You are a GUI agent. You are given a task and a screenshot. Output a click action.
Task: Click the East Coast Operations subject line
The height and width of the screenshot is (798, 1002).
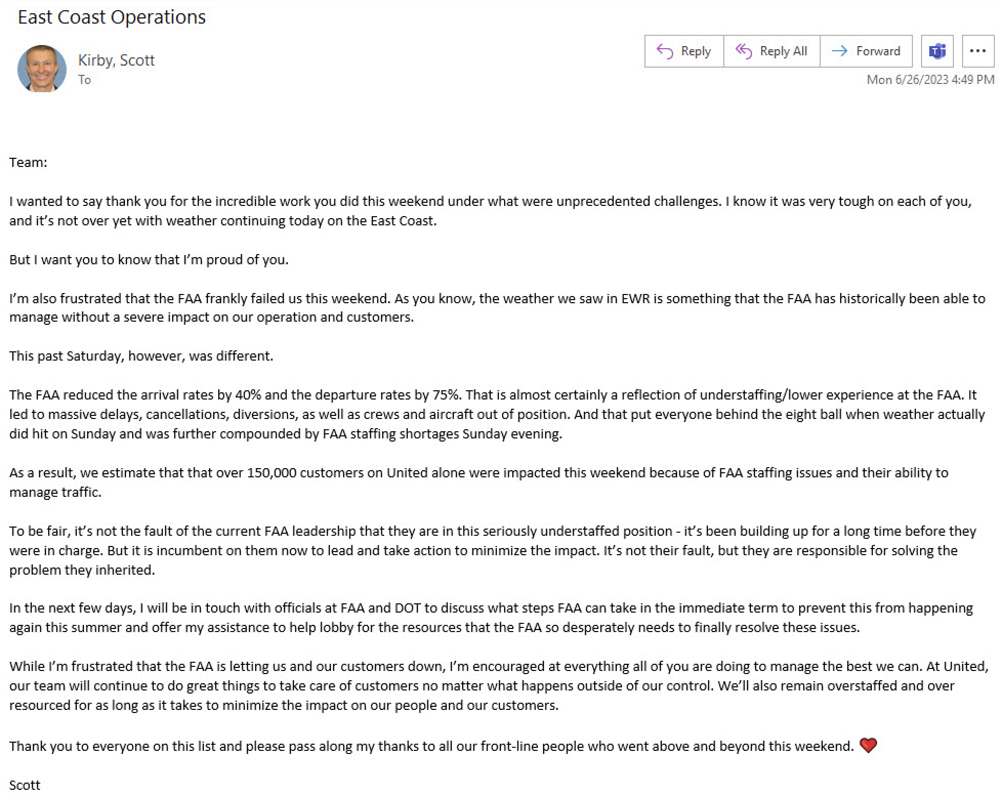pos(112,17)
